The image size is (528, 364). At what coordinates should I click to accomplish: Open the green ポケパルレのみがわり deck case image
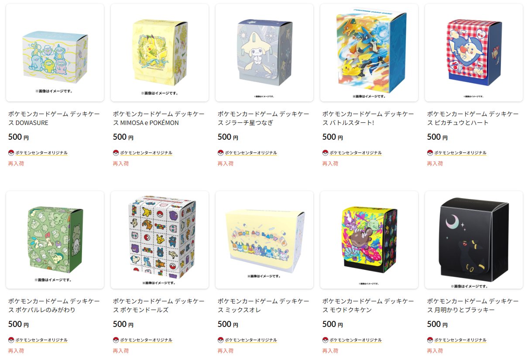pos(55,240)
